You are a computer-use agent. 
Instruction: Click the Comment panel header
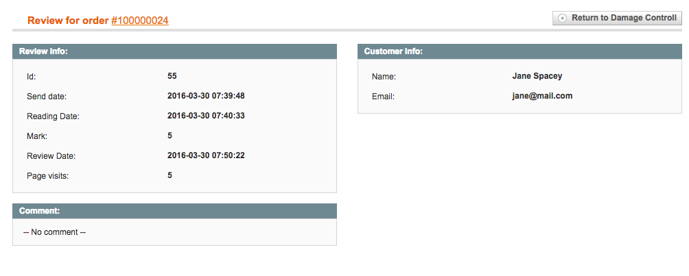tap(174, 211)
